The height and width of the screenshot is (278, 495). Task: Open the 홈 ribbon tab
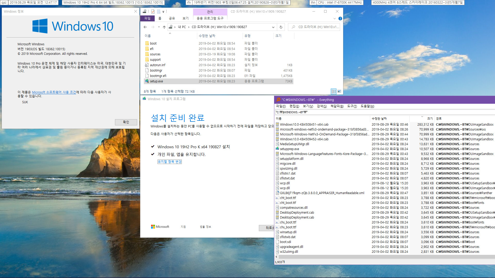[160, 18]
